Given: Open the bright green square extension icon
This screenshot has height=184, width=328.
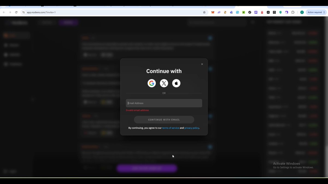Looking at the screenshot, I should coord(244,12).
